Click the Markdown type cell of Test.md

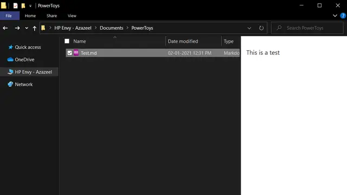232,53
